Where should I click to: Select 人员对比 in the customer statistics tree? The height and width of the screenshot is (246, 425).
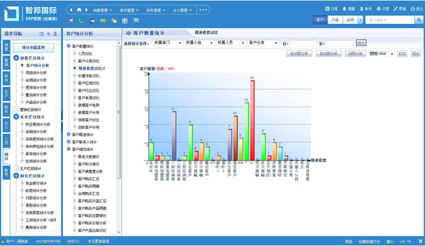[x=85, y=53]
